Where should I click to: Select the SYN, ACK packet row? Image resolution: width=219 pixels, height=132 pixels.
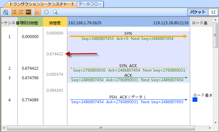click(128, 68)
